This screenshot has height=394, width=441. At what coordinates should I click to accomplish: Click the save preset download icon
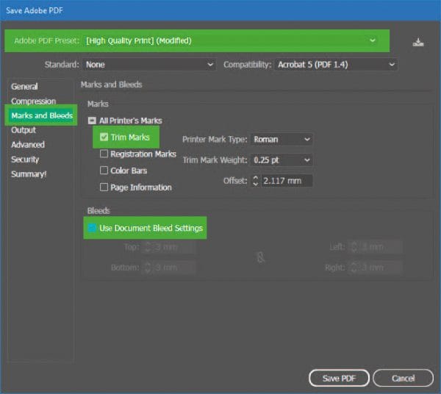click(417, 42)
